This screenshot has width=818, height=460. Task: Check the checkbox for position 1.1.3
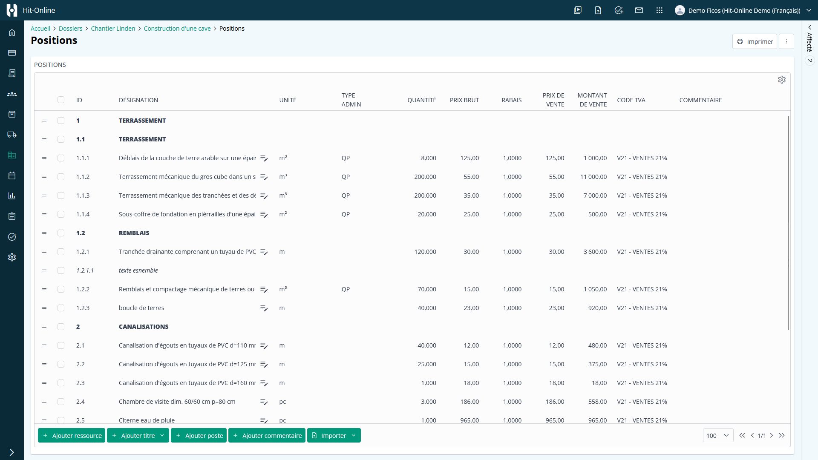(61, 195)
